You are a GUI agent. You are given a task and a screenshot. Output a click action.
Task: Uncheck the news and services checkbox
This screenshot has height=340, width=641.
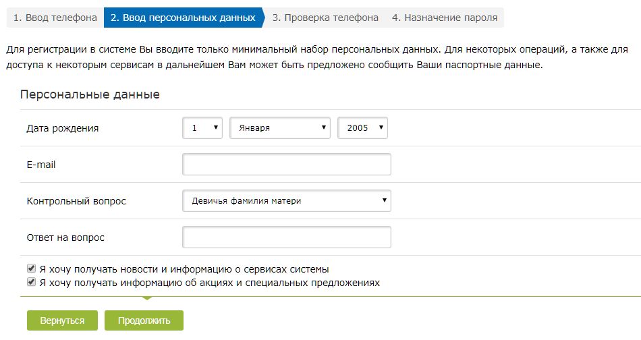pos(31,268)
